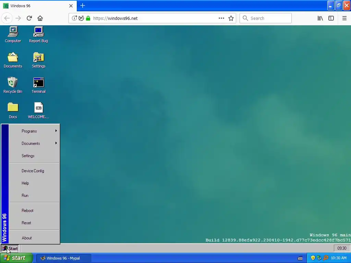
Task: Expand the Programs submenu
Action: (x=34, y=131)
